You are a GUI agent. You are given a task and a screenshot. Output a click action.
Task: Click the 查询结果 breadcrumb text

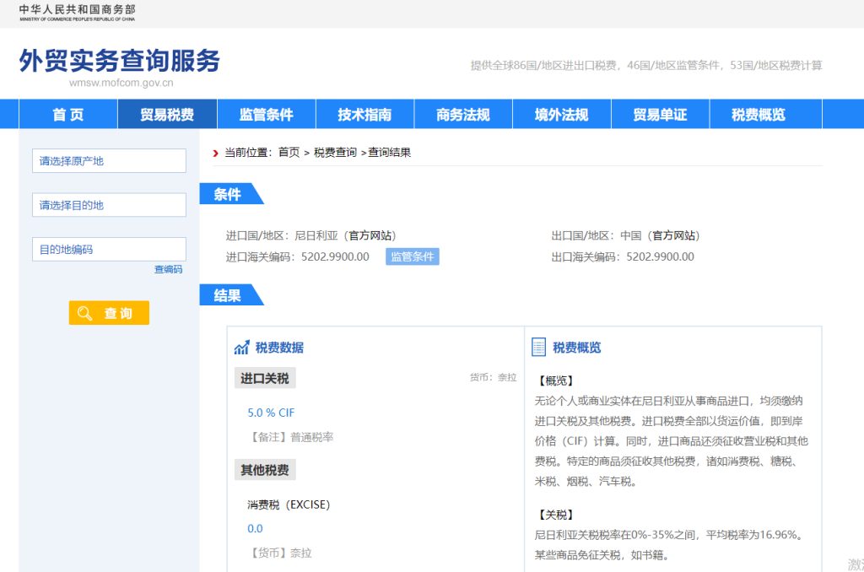[390, 153]
